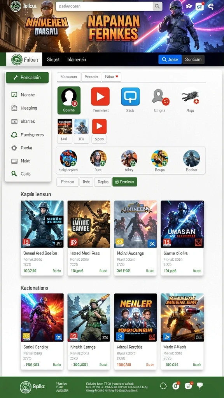Image resolution: width=224 pixels, height=398 pixels.
Task: Open the blue 'Sark' screen icon
Action: point(130,96)
